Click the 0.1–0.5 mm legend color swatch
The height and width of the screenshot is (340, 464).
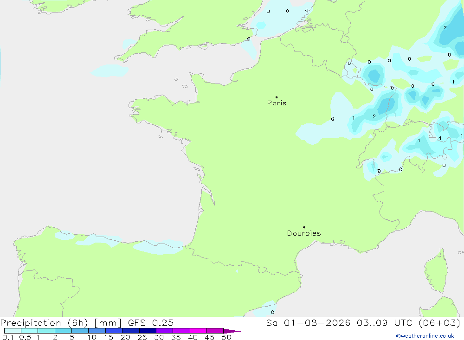pyautogui.click(x=13, y=331)
